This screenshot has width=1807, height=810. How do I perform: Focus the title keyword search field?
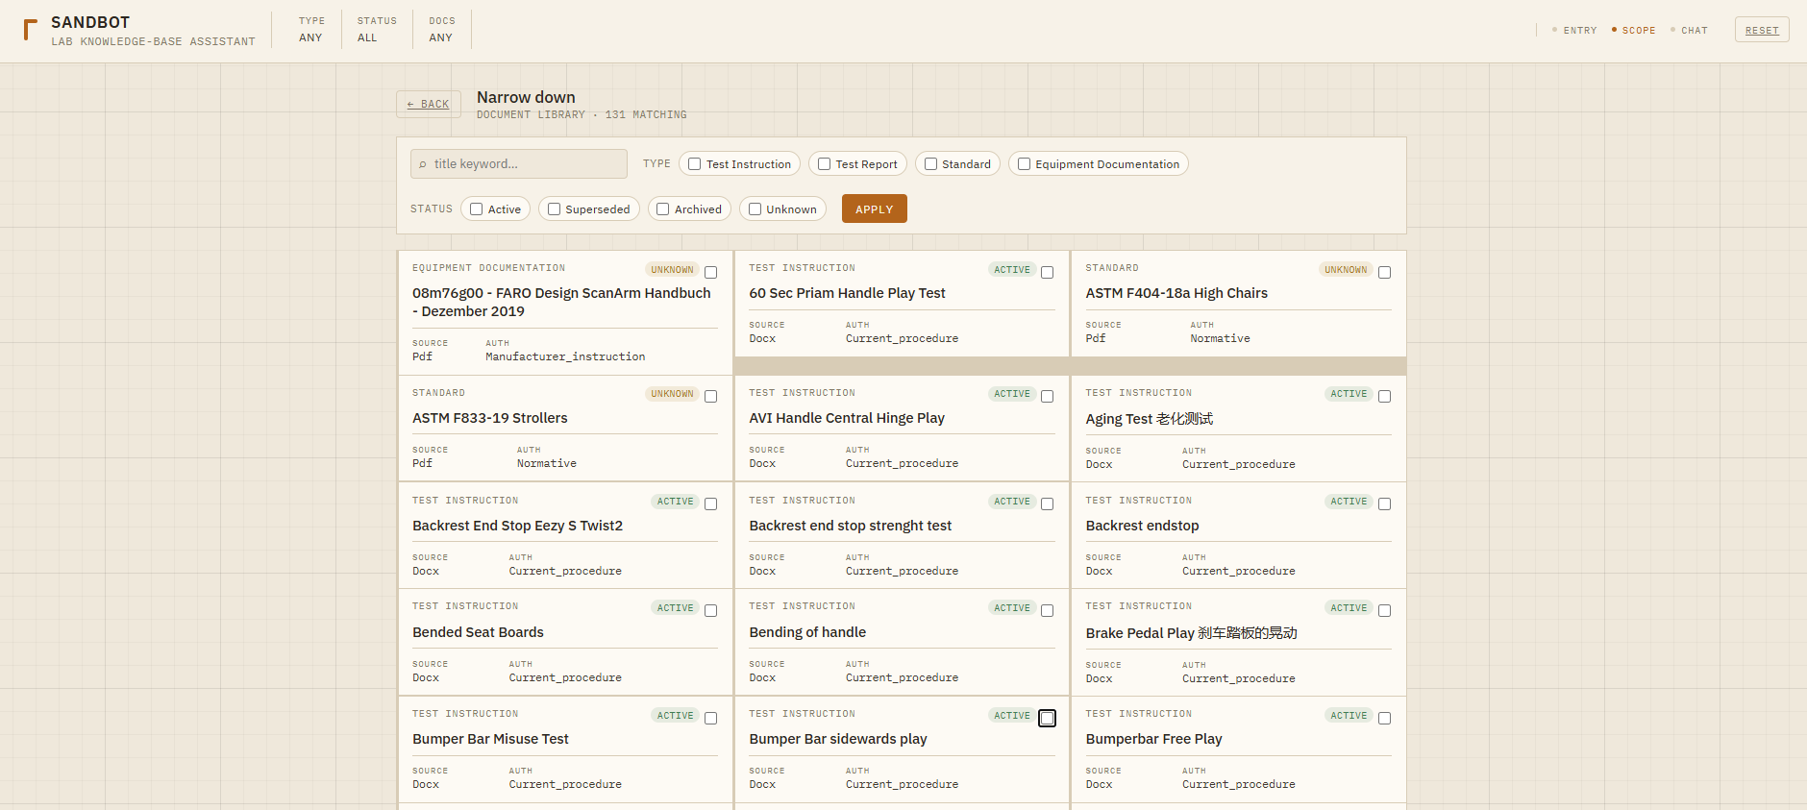519,164
